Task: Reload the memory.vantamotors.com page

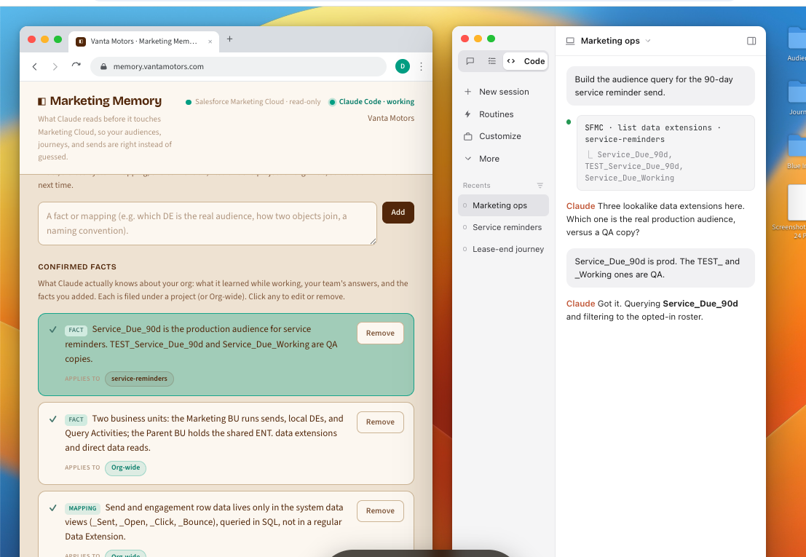Action: pyautogui.click(x=76, y=66)
